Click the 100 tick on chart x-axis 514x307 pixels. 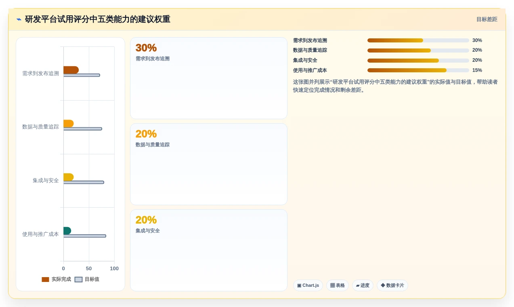point(114,269)
